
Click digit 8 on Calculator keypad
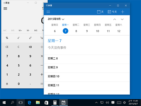[x=19, y=56]
